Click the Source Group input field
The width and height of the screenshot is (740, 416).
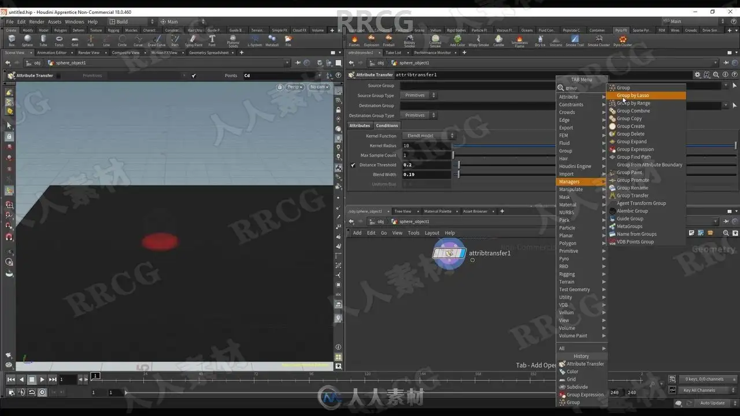(x=478, y=86)
